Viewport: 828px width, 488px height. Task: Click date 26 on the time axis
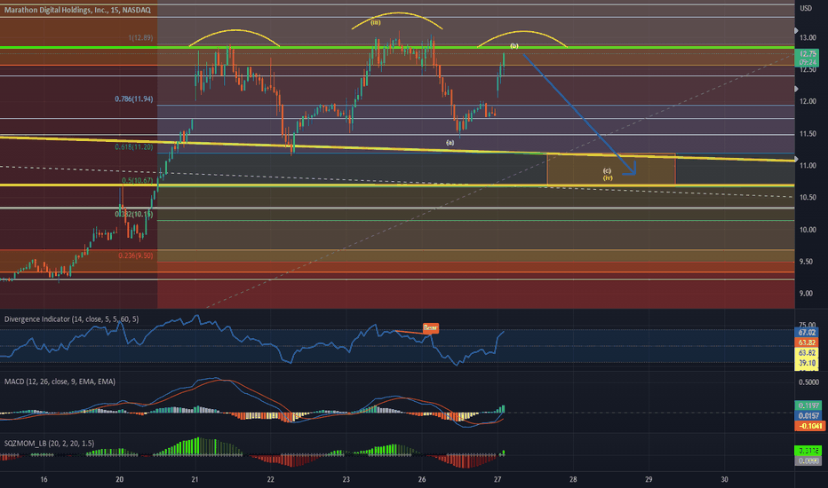(x=421, y=479)
